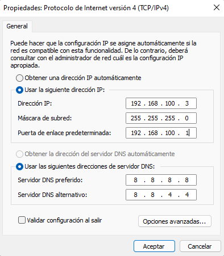
Task: Click first octet of Puerta de enlace predeterminada
Action: tap(136, 133)
